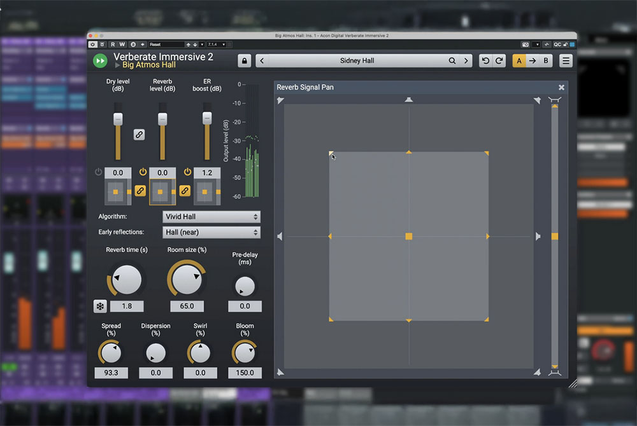Toggle the host bypass button
The height and width of the screenshot is (426, 637).
pyautogui.click(x=103, y=45)
